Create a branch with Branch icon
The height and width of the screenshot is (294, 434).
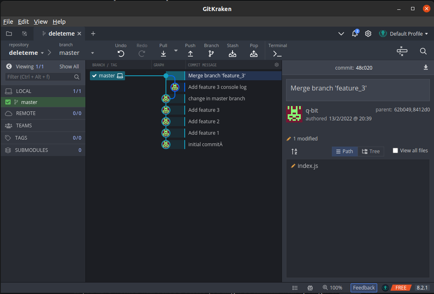tap(211, 54)
